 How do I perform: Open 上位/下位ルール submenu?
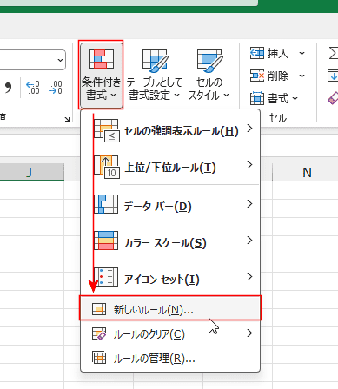(170, 167)
